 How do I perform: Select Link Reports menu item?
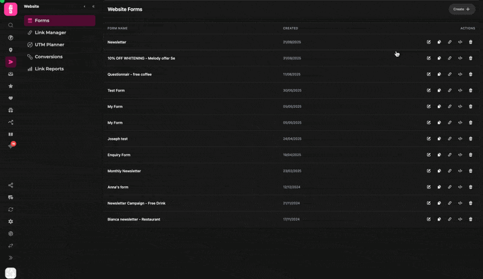[x=50, y=69]
